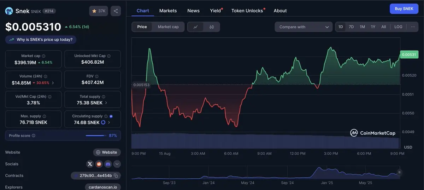Image resolution: width=424 pixels, height=190 pixels.
Task: Copy contract address 279c90...4e454b icon
Action: pyautogui.click(x=116, y=175)
